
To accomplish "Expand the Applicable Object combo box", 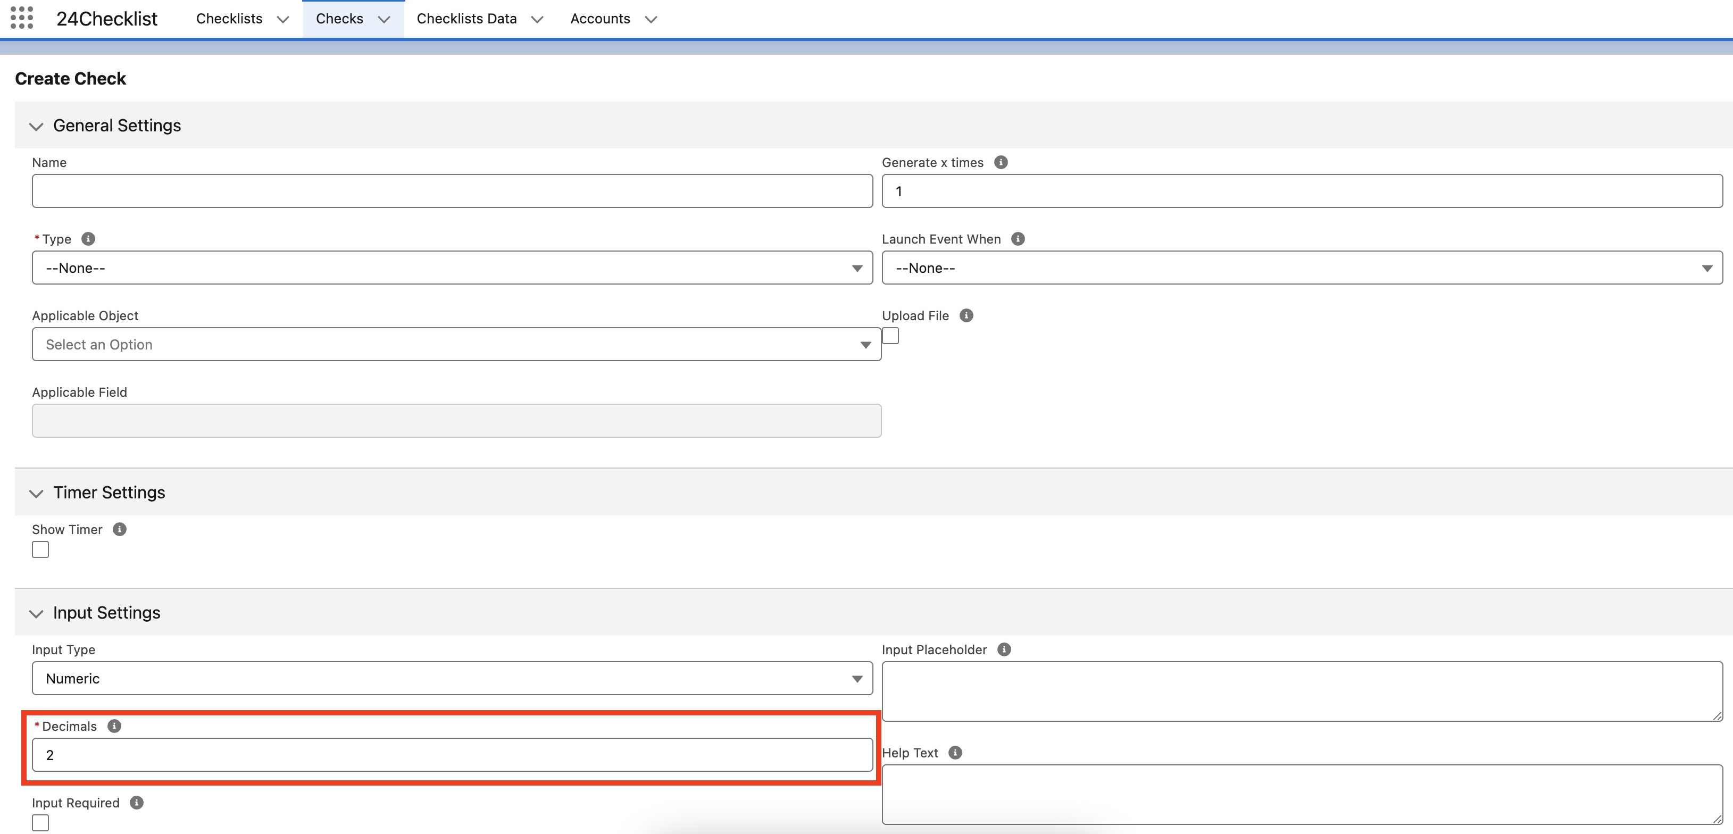I will pyautogui.click(x=456, y=344).
